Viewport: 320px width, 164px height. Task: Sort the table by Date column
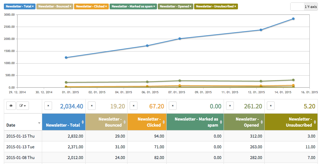[23, 122]
